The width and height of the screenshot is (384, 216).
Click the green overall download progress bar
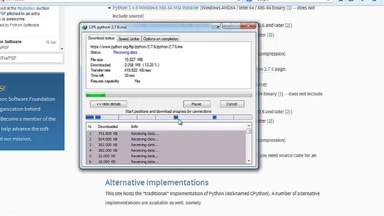click(x=169, y=95)
